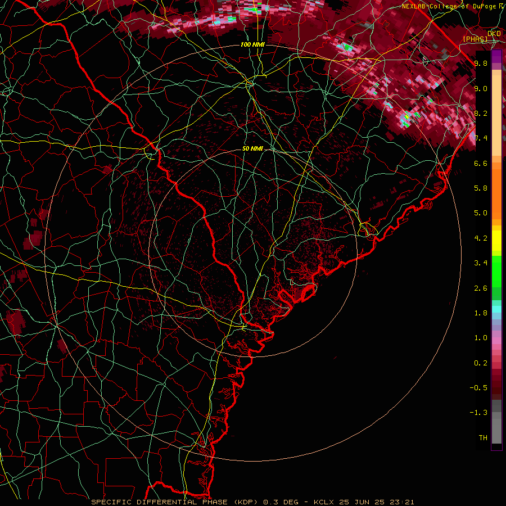Click the 0.2 value on the color scale
The width and height of the screenshot is (506, 506).
(481, 363)
